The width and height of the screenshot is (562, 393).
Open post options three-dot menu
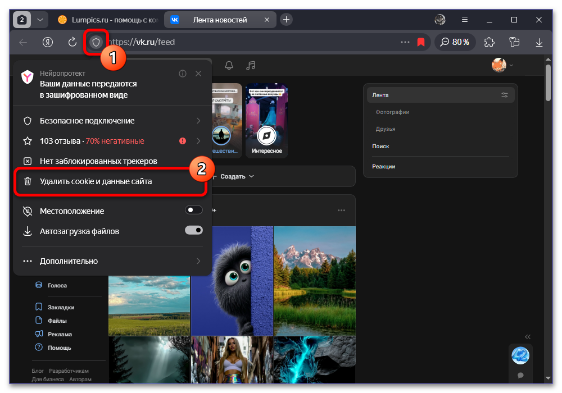[x=341, y=211]
